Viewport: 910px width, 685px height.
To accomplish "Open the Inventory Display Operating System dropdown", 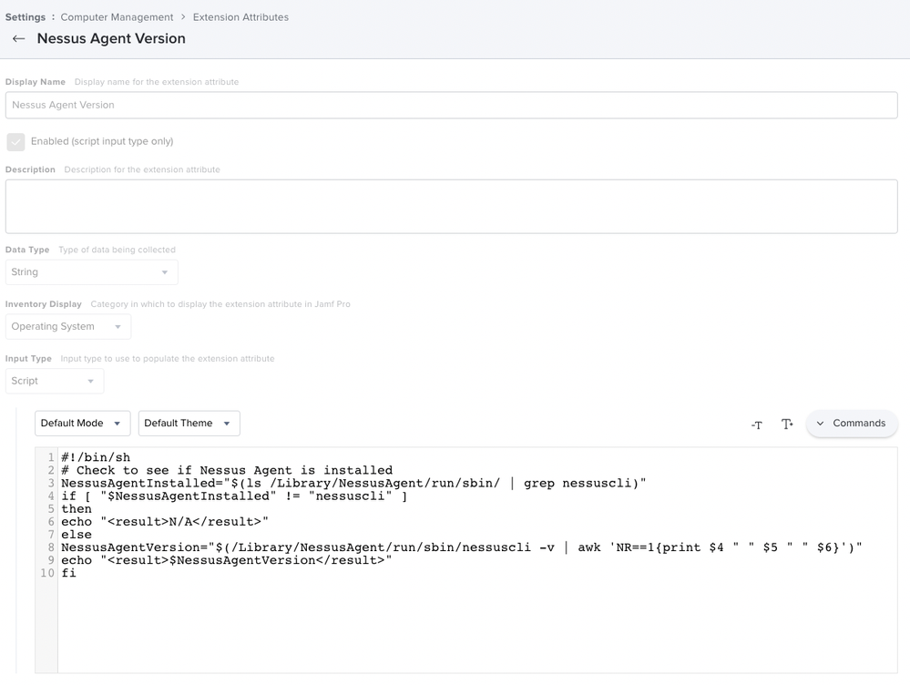I will [x=68, y=327].
